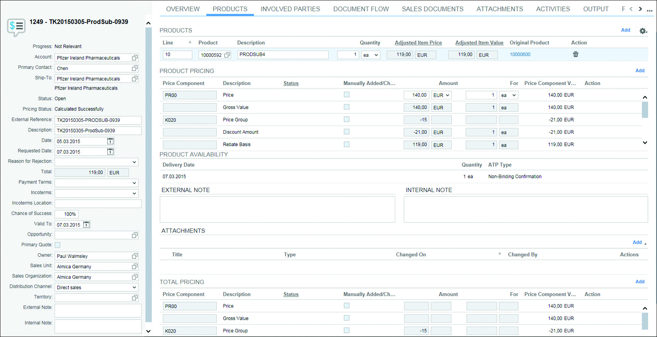Open value help for Primary Contact field
This screenshot has width=657, height=337.
[135, 68]
